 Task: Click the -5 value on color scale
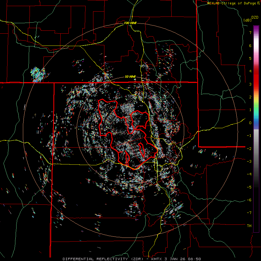click(249, 187)
